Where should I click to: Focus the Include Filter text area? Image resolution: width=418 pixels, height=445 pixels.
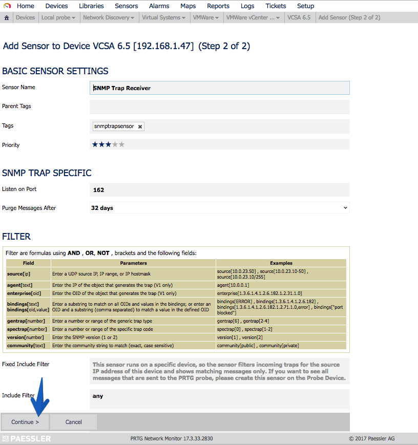[220, 399]
